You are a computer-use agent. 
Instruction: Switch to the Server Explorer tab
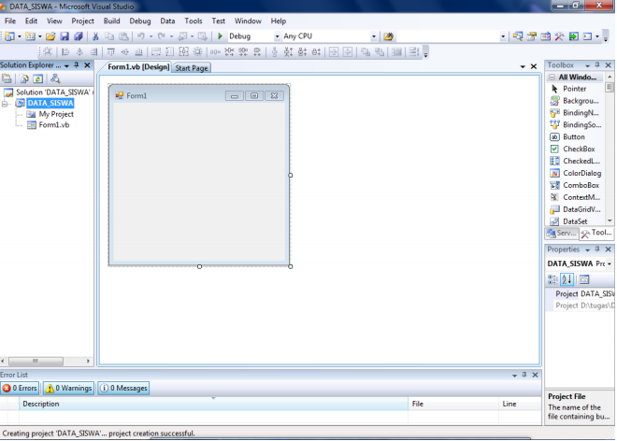[x=562, y=233]
